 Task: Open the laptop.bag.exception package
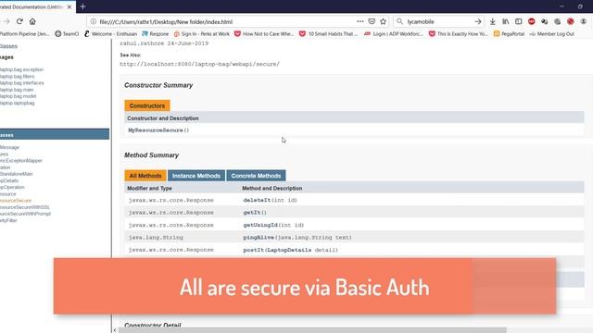click(x=21, y=69)
